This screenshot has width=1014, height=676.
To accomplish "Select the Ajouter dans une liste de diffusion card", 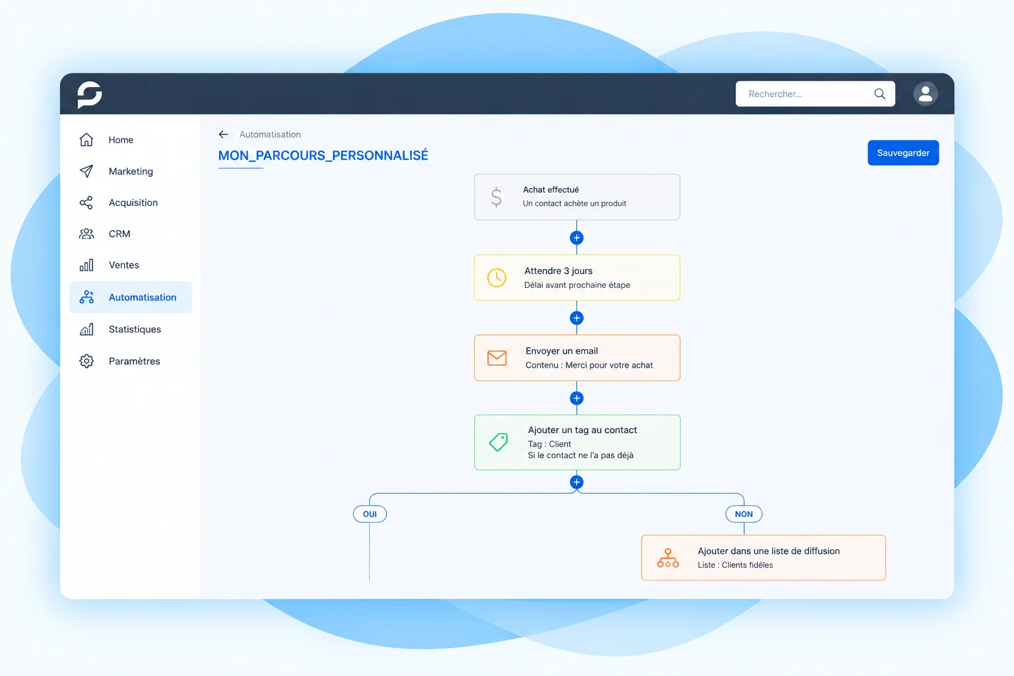I will (x=764, y=558).
